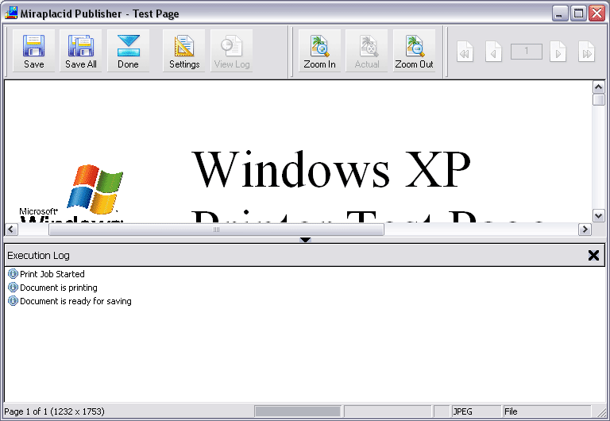
Task: Go to last page navigation icon
Action: point(587,52)
